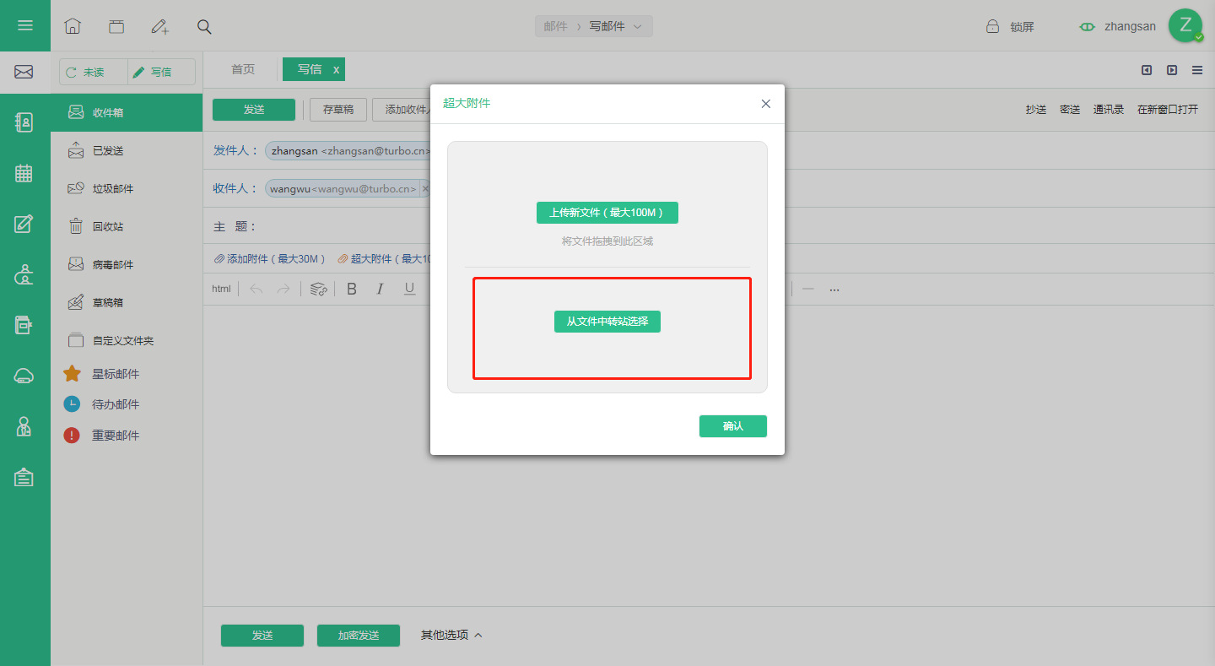Open the 回收站 folder

pyautogui.click(x=127, y=226)
